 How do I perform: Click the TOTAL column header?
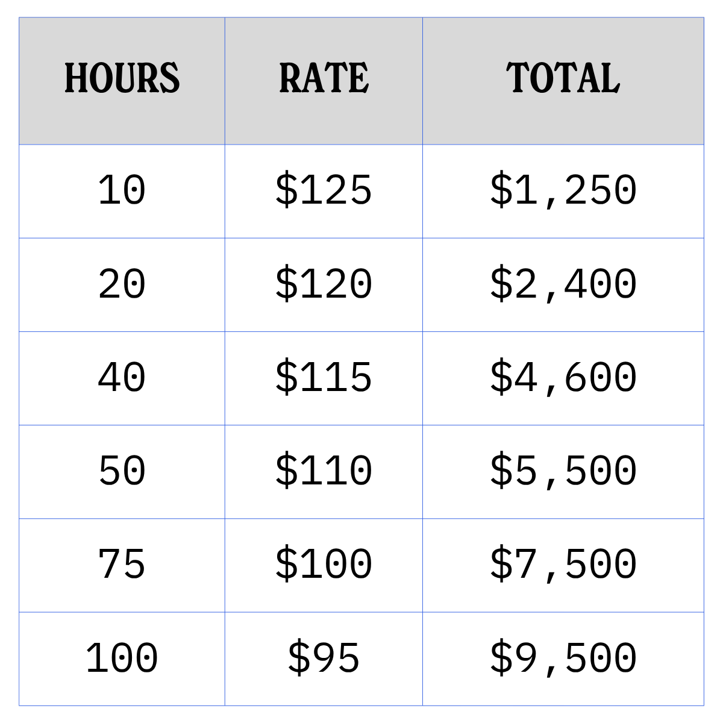pos(563,81)
